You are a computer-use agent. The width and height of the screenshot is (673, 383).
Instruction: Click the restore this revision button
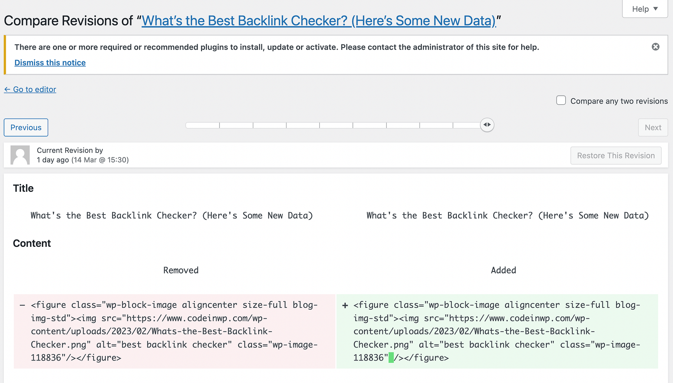tap(616, 156)
